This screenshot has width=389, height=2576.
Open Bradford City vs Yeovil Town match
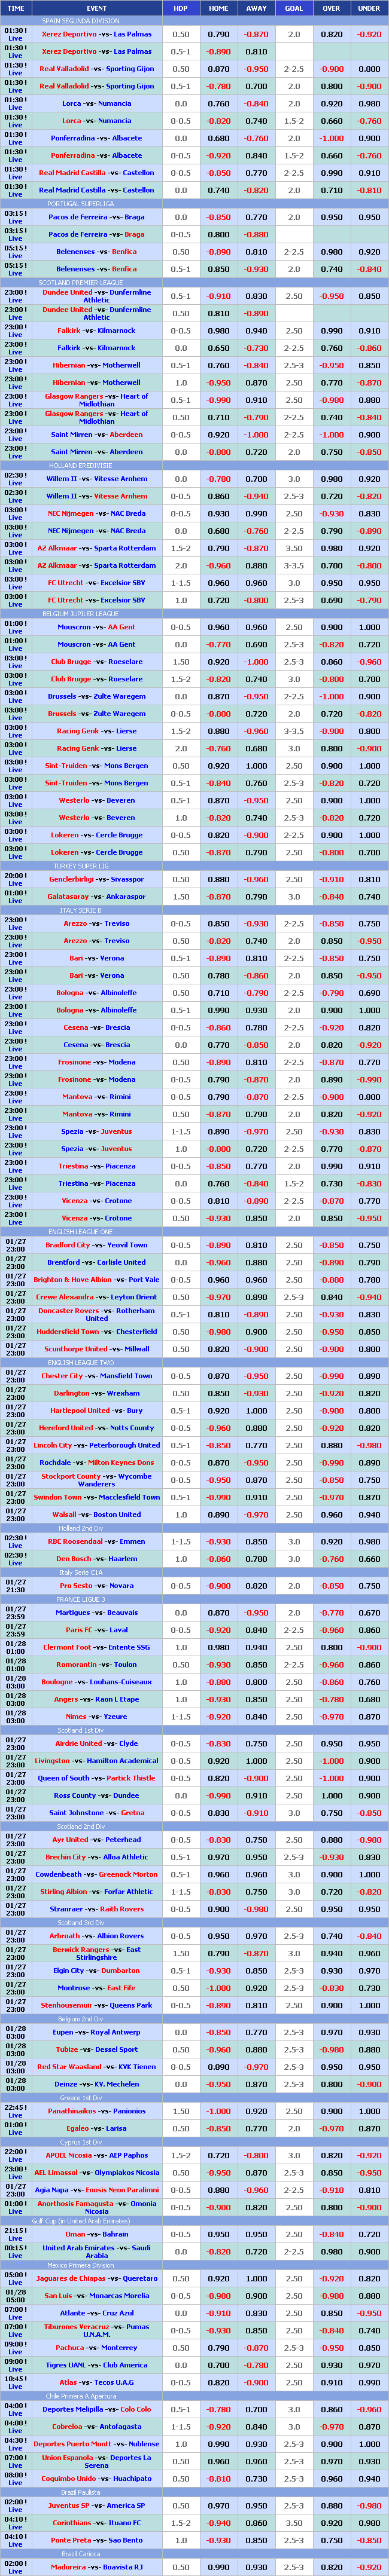pyautogui.click(x=96, y=1245)
